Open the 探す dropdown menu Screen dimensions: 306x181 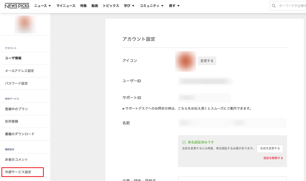coord(174,6)
